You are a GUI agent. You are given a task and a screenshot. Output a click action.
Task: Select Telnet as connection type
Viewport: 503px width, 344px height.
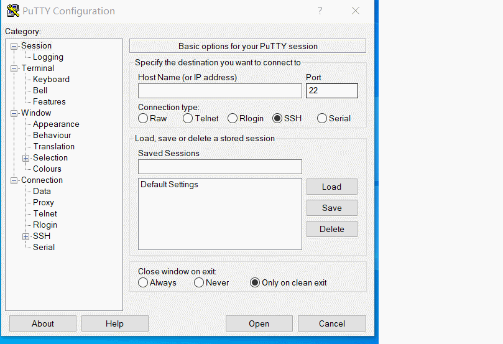tap(188, 118)
